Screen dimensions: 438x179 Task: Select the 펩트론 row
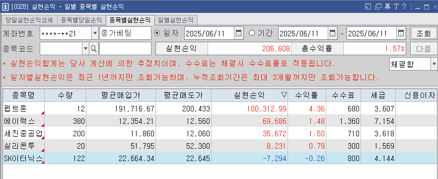point(220,108)
